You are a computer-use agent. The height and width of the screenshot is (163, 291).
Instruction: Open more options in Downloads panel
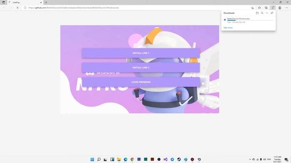coord(267,13)
